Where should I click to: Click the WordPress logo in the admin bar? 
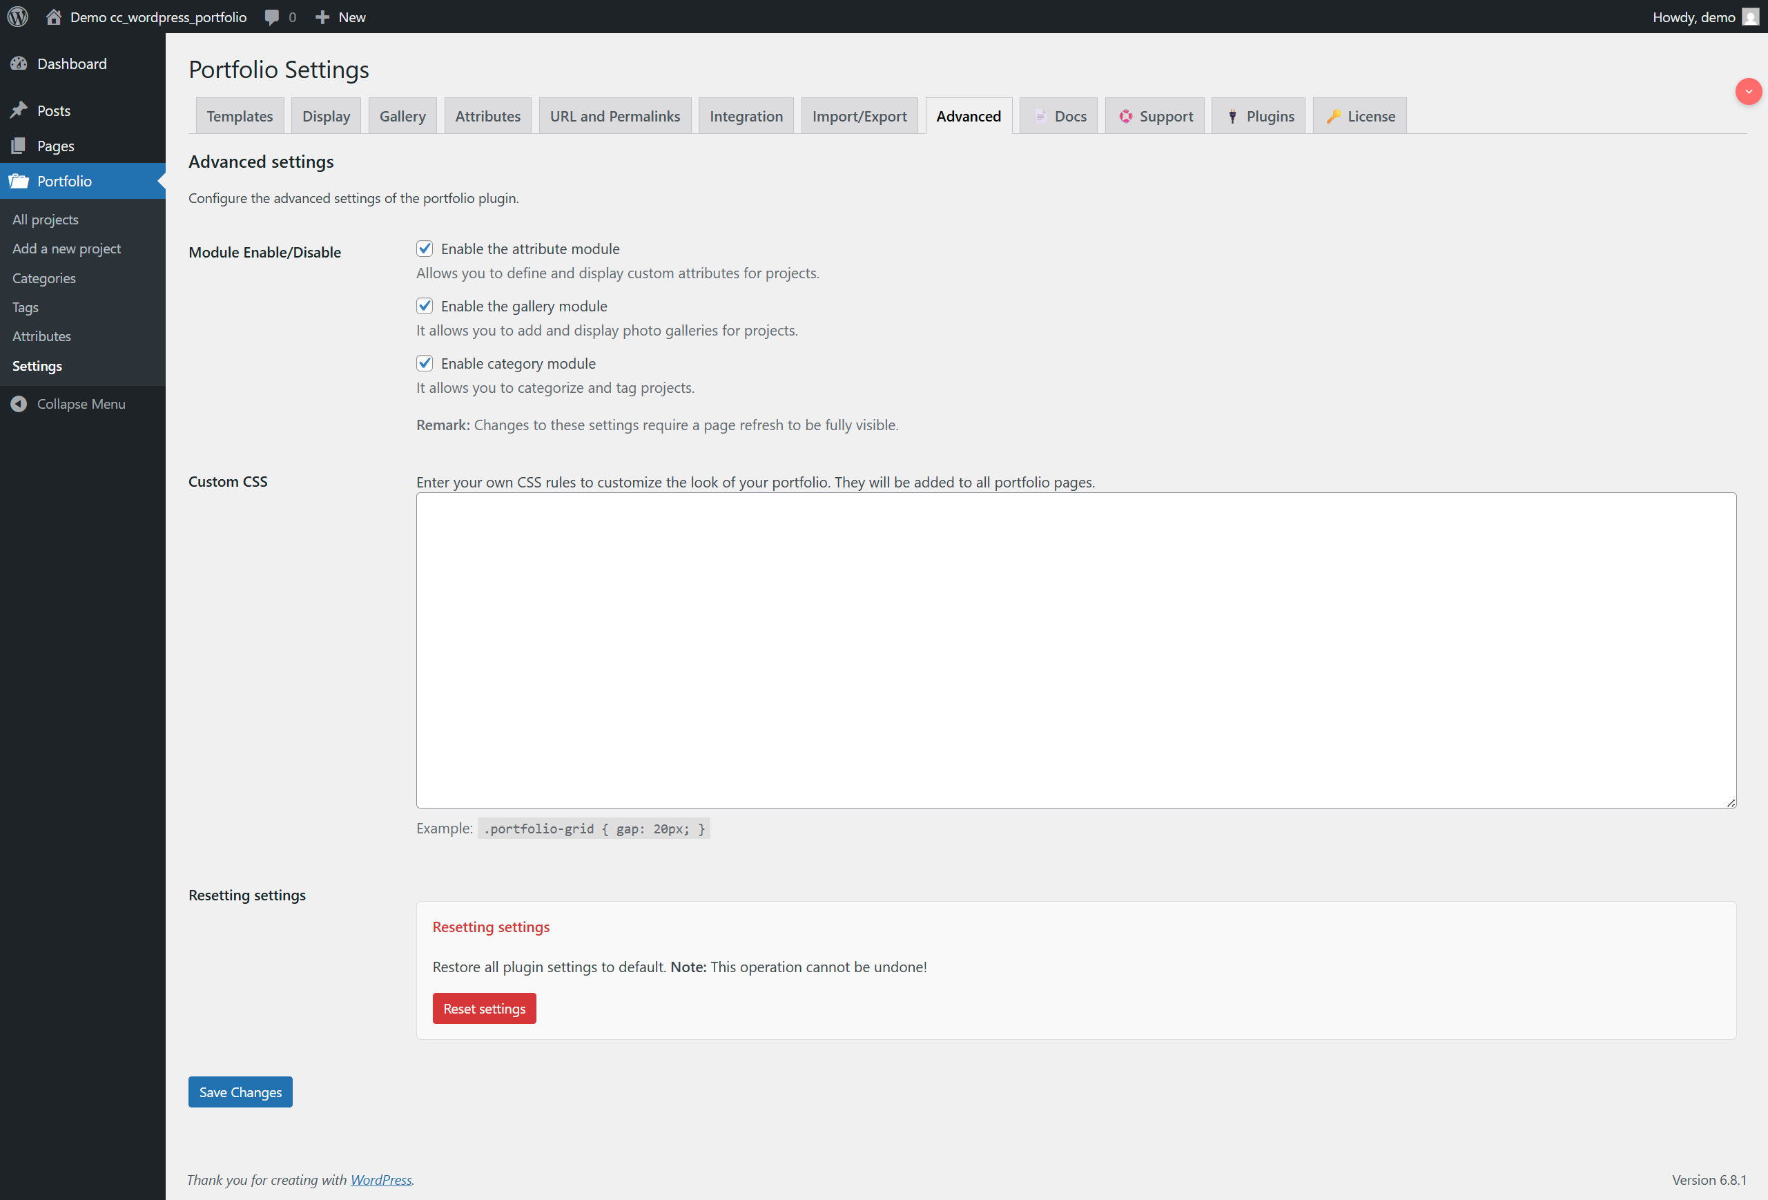(17, 16)
